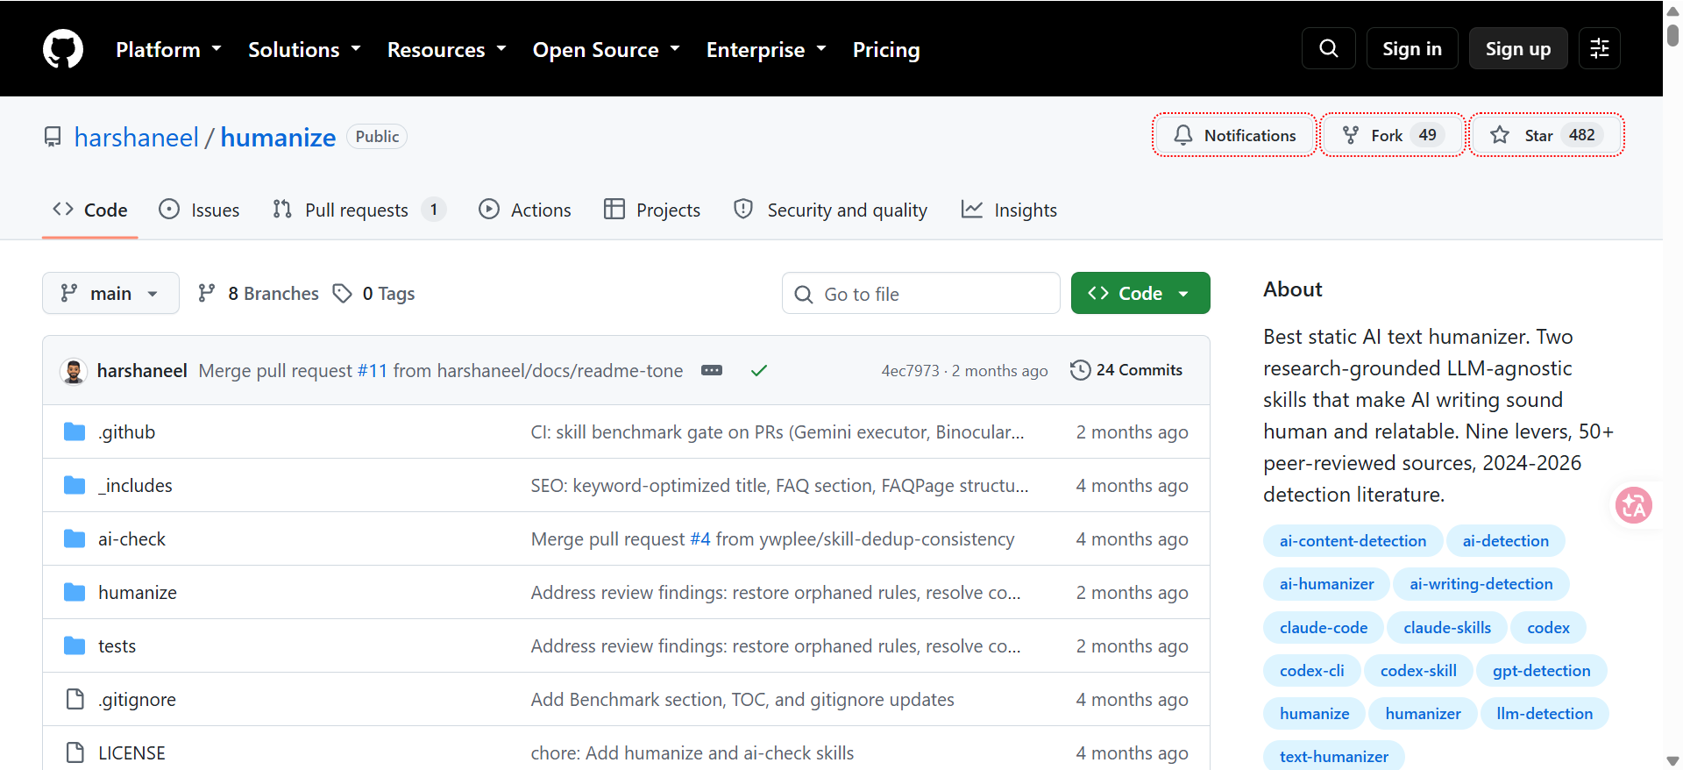Open the tests folder
This screenshot has width=1683, height=770.
pos(117,645)
